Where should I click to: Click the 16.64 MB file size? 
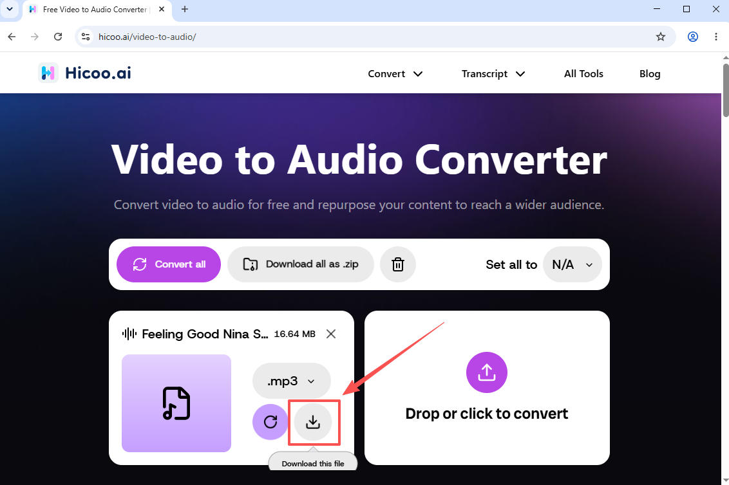point(295,334)
